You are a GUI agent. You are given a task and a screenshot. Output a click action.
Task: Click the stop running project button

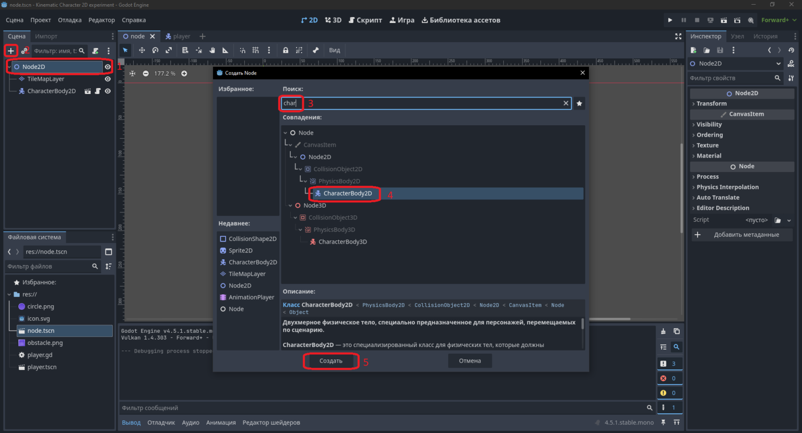[697, 20]
